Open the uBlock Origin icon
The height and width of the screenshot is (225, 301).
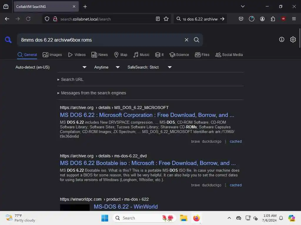pos(283,18)
